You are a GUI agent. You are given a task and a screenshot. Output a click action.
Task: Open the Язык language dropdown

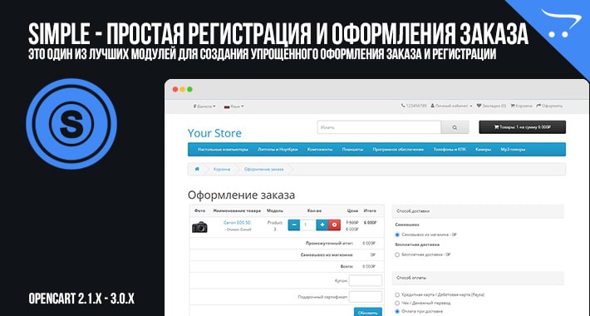coord(234,106)
